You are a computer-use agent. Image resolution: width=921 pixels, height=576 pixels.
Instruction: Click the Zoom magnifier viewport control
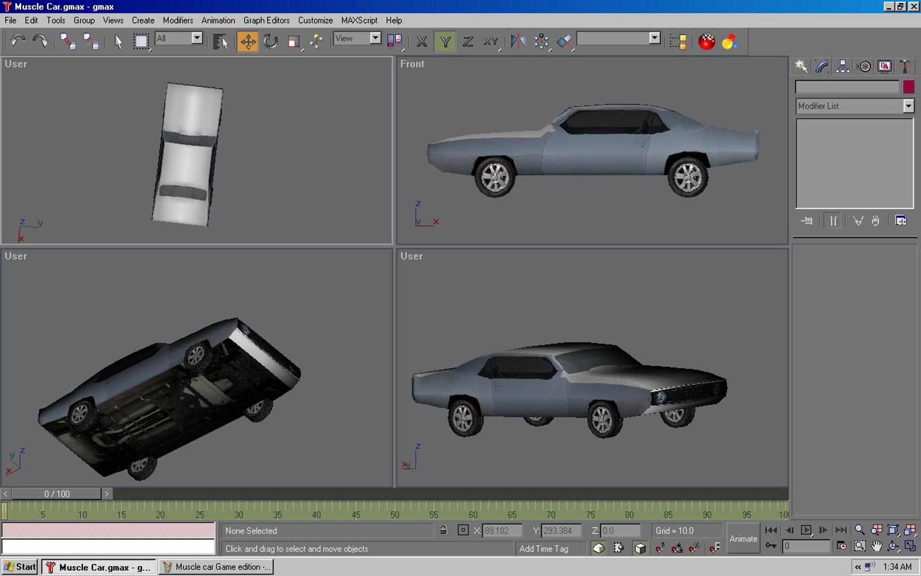860,530
